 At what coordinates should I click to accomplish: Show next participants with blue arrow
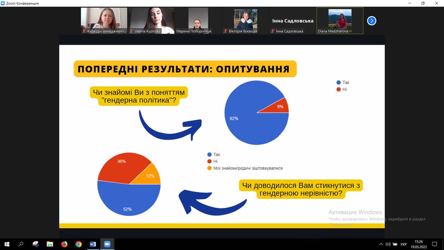372,21
